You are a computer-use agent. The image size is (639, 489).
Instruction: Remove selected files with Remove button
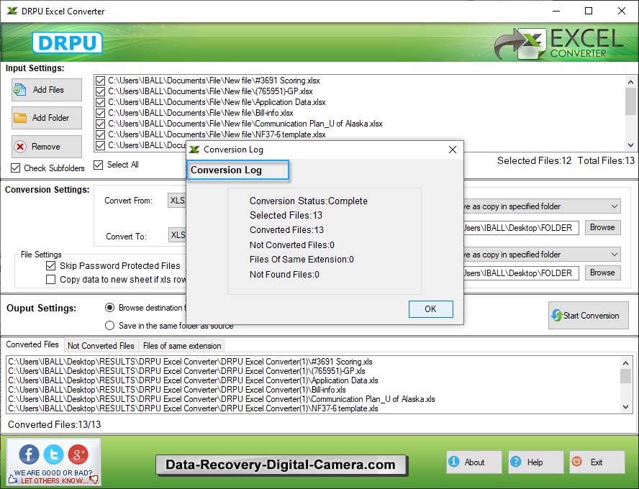[47, 147]
